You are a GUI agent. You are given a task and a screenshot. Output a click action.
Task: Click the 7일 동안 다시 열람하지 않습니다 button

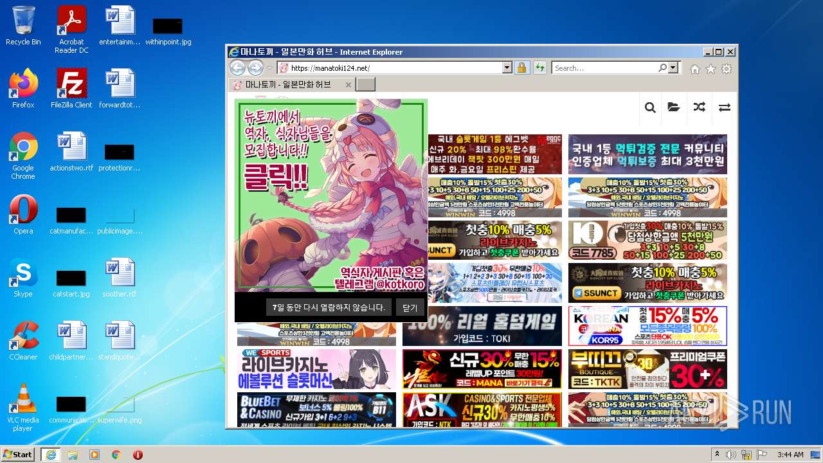tap(329, 307)
